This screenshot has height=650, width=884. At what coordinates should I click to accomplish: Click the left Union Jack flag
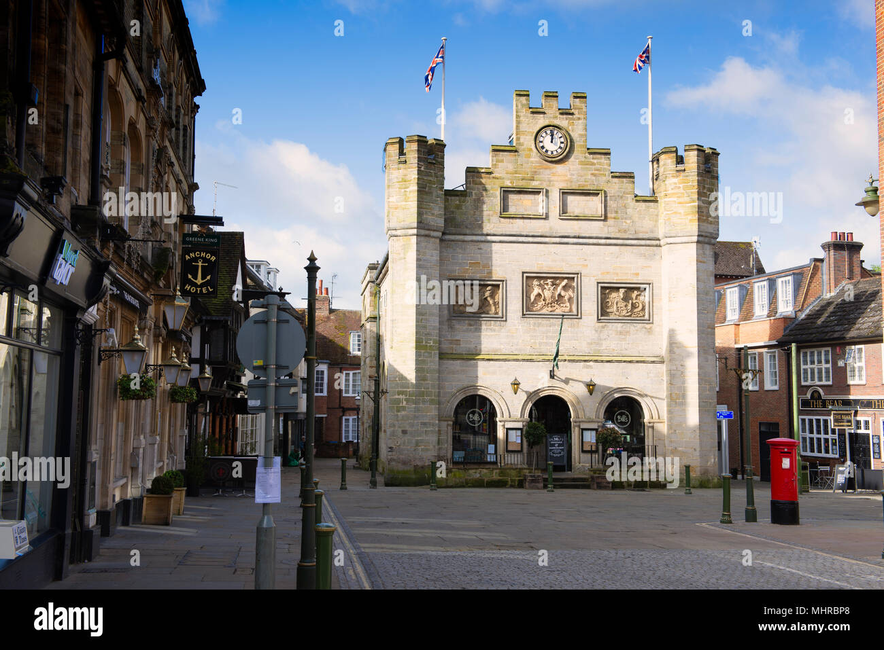pyautogui.click(x=434, y=67)
